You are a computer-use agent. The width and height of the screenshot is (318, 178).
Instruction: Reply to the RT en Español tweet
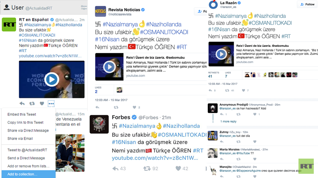[x=22, y=103]
